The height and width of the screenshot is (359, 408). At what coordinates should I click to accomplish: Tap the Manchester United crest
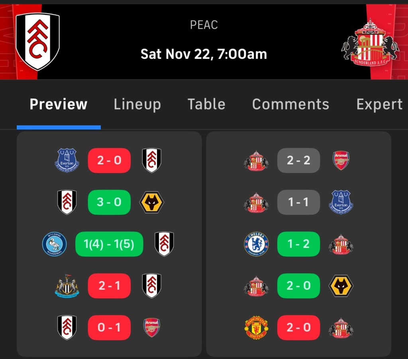tap(256, 328)
